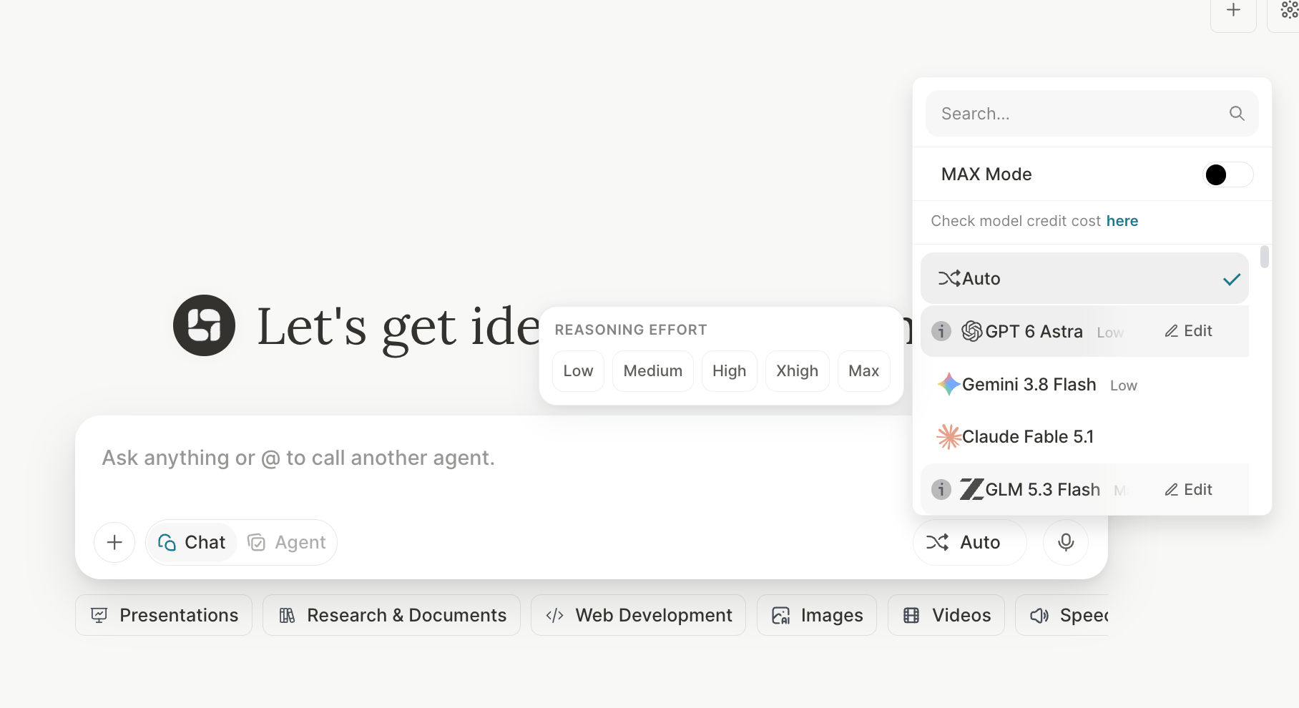Click the dotted grid icon at top right
The width and height of the screenshot is (1299, 708).
[x=1289, y=10]
